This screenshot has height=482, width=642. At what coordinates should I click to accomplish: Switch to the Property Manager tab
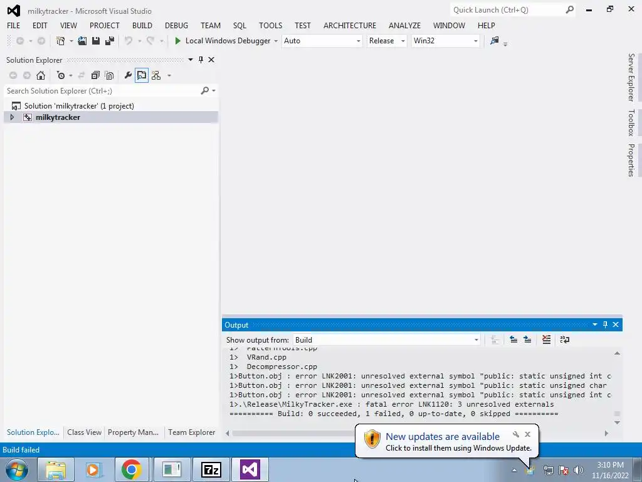tap(133, 432)
